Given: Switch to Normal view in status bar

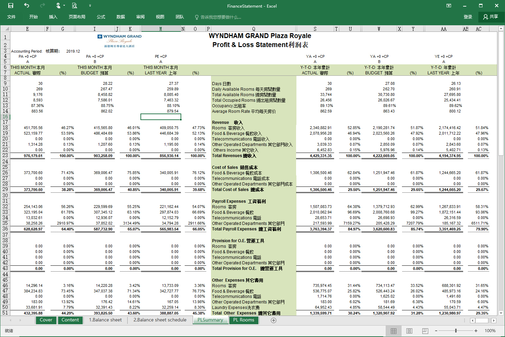Looking at the screenshot, I should pyautogui.click(x=394, y=331).
